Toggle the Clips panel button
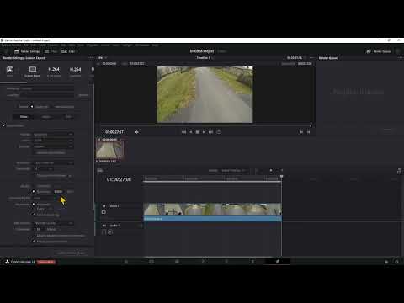The image size is (404, 303). [69, 51]
